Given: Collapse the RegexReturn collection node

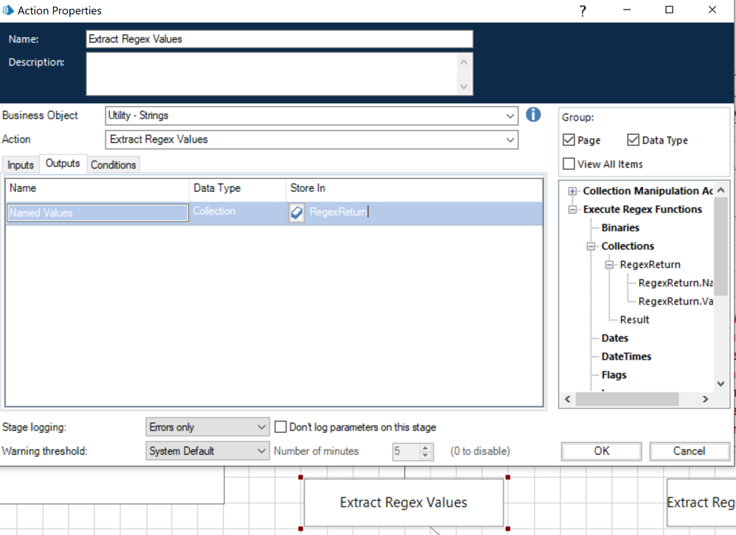Looking at the screenshot, I should [609, 265].
